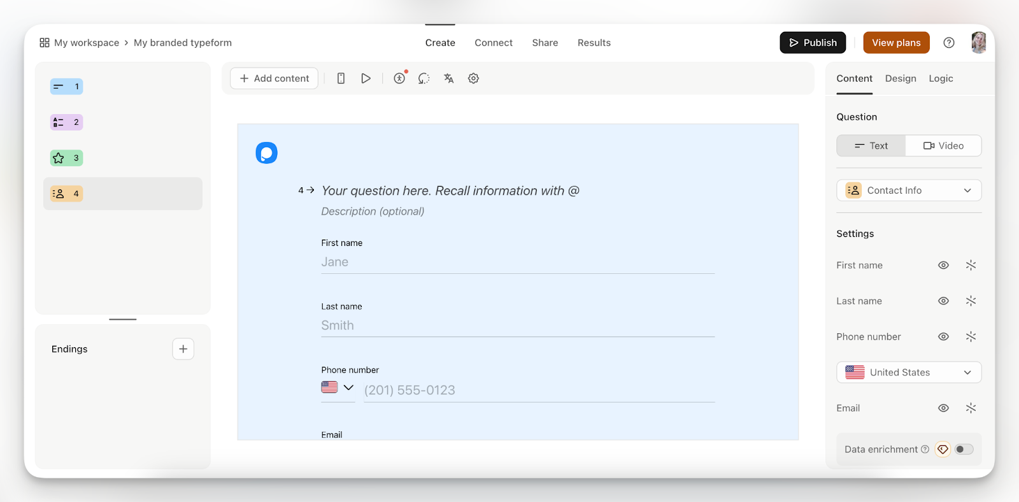Select question 1 short text block

click(x=67, y=87)
